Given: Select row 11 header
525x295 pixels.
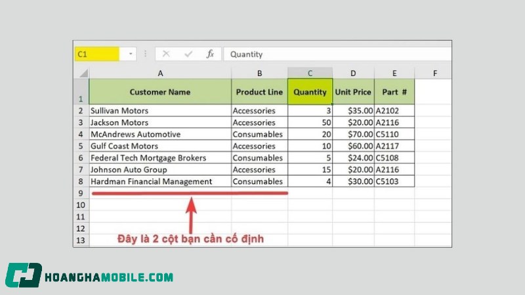Looking at the screenshot, I should pyautogui.click(x=81, y=217).
